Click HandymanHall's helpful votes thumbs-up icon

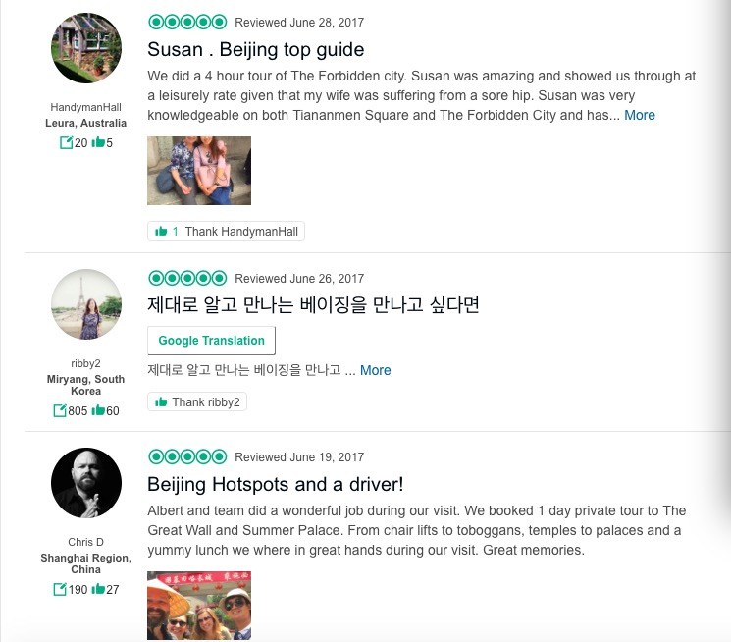[x=97, y=143]
